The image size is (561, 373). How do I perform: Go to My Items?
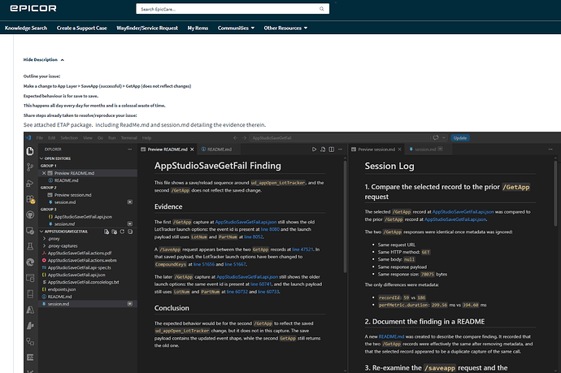tap(198, 28)
